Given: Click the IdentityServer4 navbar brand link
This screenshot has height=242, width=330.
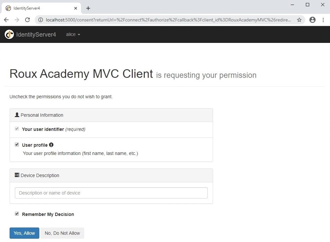Looking at the screenshot, I should (x=36, y=34).
